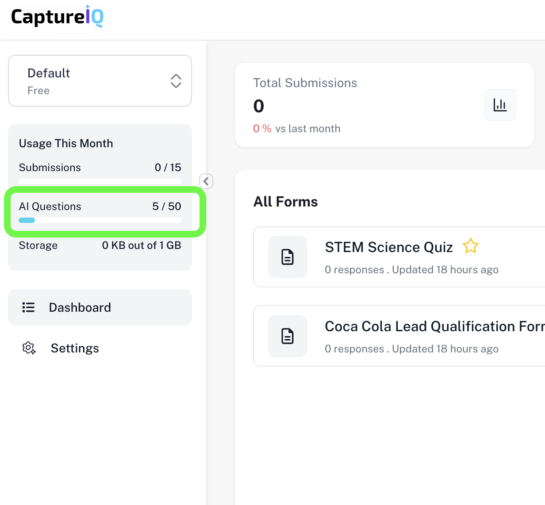Click the Storage usage row
Screen dimensions: 545x505
tap(100, 245)
